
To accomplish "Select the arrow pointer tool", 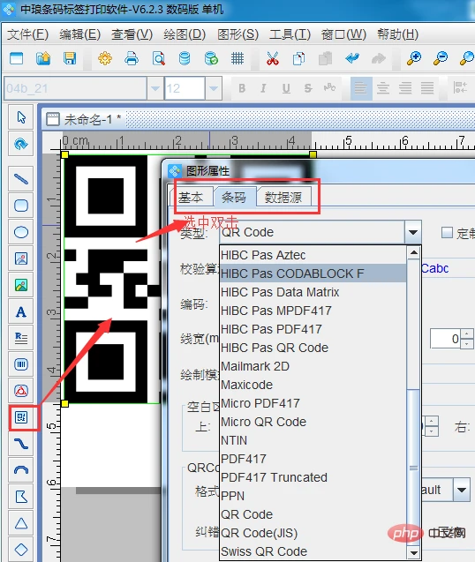I will tap(21, 117).
